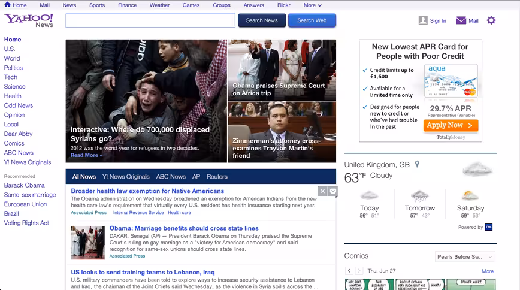
Task: Click the Apply Now ad button
Action: 451,125
